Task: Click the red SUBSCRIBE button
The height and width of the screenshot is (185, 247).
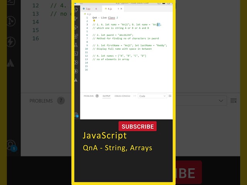Action: click(x=137, y=126)
